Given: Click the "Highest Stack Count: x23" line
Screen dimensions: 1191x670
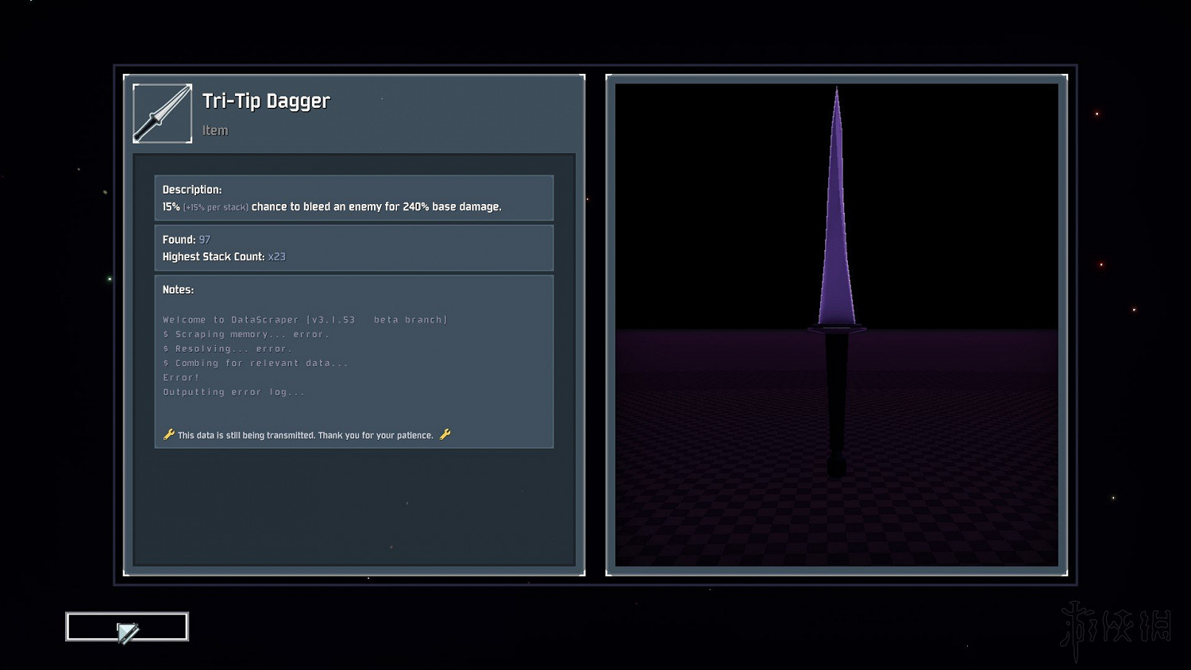Looking at the screenshot, I should point(224,256).
